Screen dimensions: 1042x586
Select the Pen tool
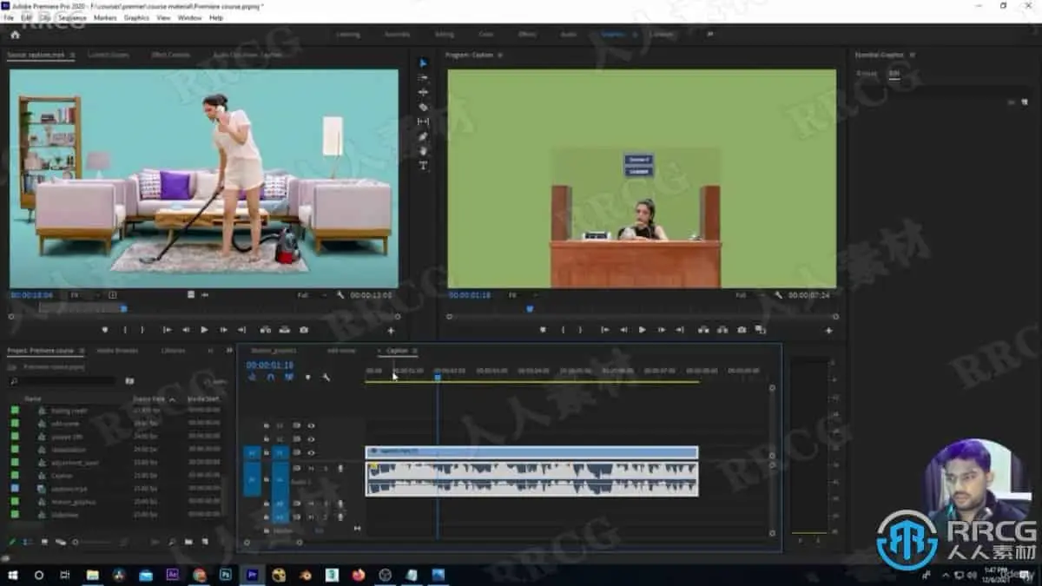coord(424,136)
